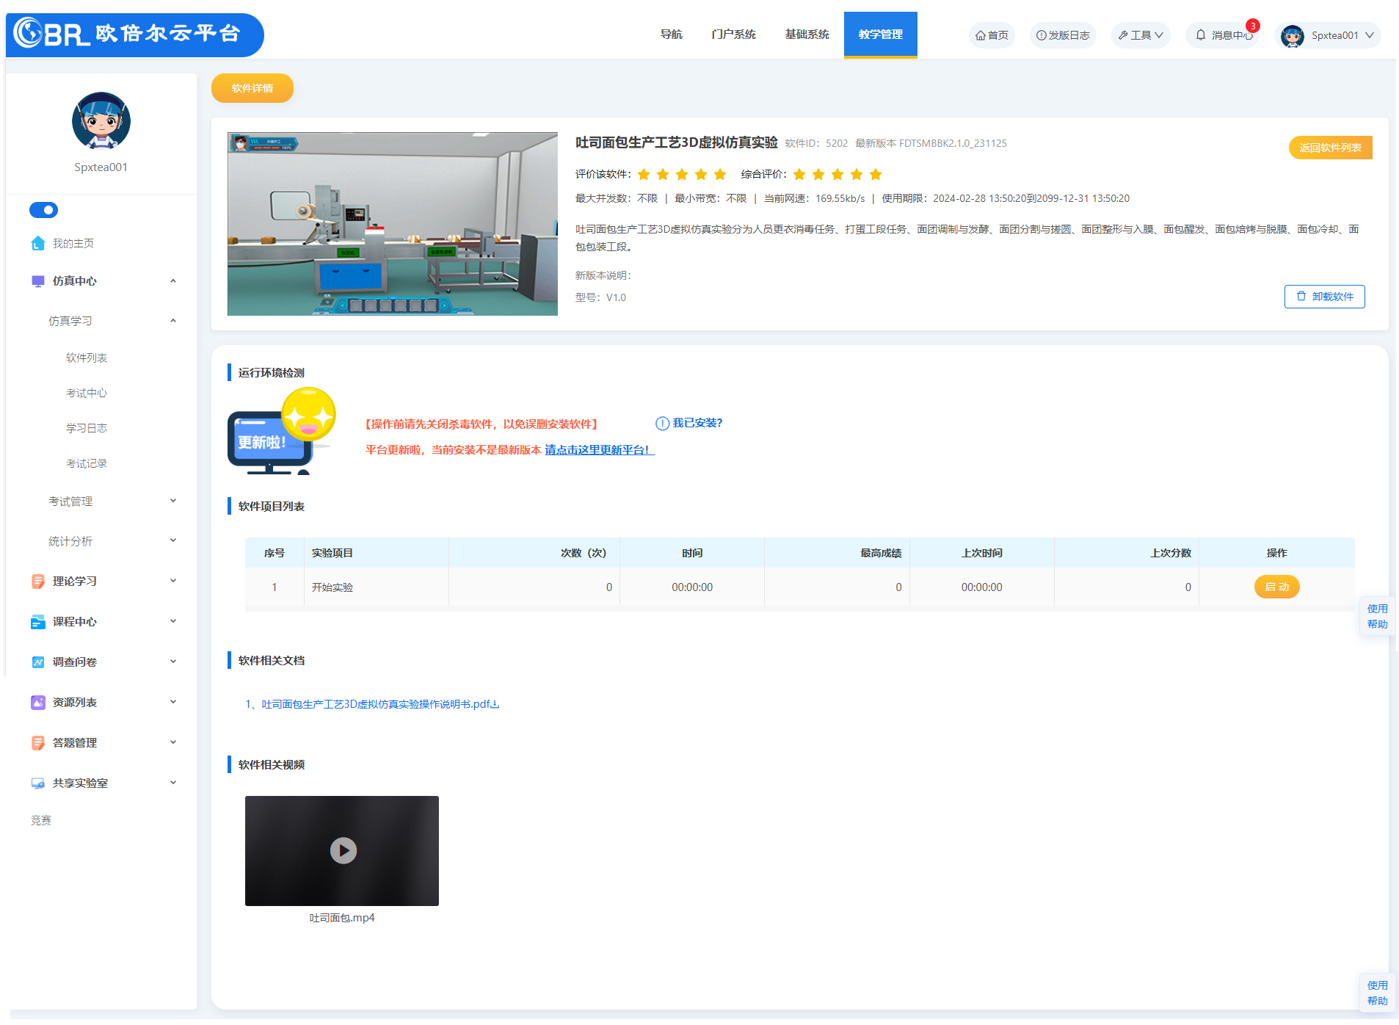The image size is (1399, 1025).
Task: Click the toast bread simulation preview image
Action: click(393, 224)
